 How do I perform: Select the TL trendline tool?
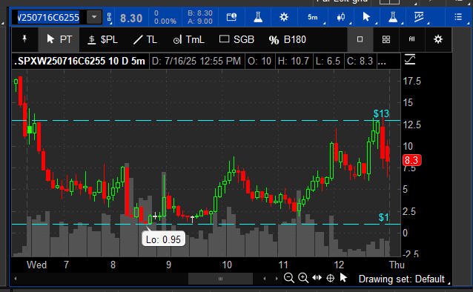145,39
